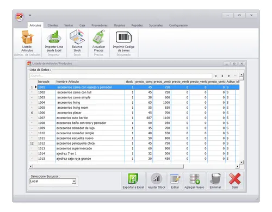Select accesorios baño con tina y peinador
The height and width of the screenshot is (212, 272).
(x=134, y=123)
